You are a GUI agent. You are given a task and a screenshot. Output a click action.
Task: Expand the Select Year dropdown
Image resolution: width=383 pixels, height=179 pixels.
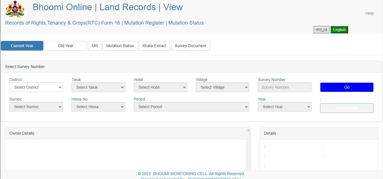(x=285, y=107)
